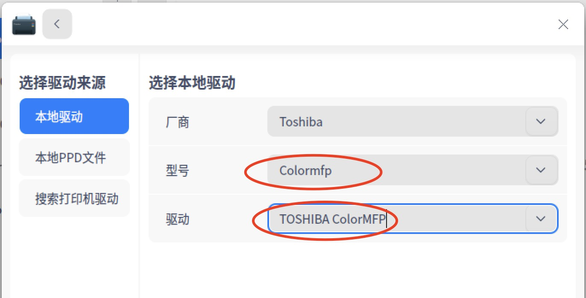The height and width of the screenshot is (298, 586).
Task: Click the printer application icon
Action: 24,24
